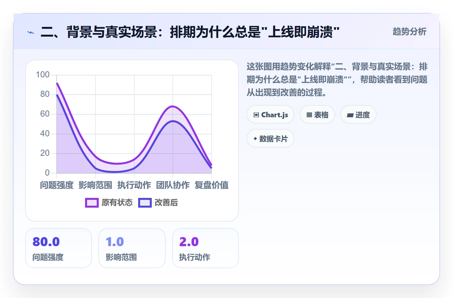This screenshot has width=453, height=298.
Task: Click the 改善后 legend text
Action: point(166,203)
